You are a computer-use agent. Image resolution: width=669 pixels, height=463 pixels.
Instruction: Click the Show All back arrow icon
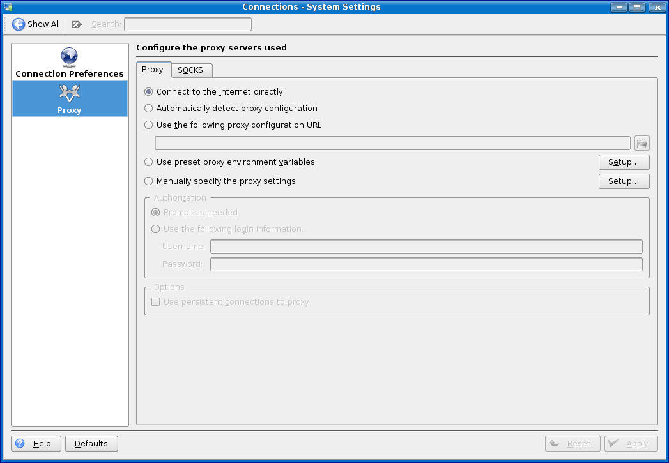coord(19,24)
